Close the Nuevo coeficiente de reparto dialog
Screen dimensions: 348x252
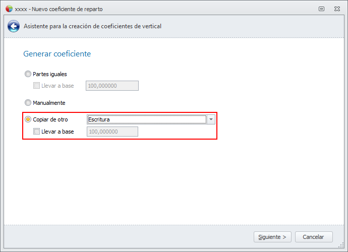(336, 9)
